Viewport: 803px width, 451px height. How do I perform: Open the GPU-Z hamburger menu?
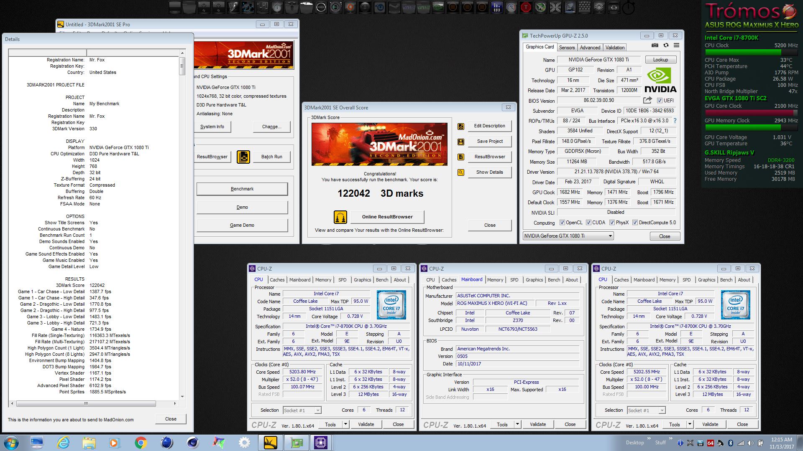click(676, 45)
